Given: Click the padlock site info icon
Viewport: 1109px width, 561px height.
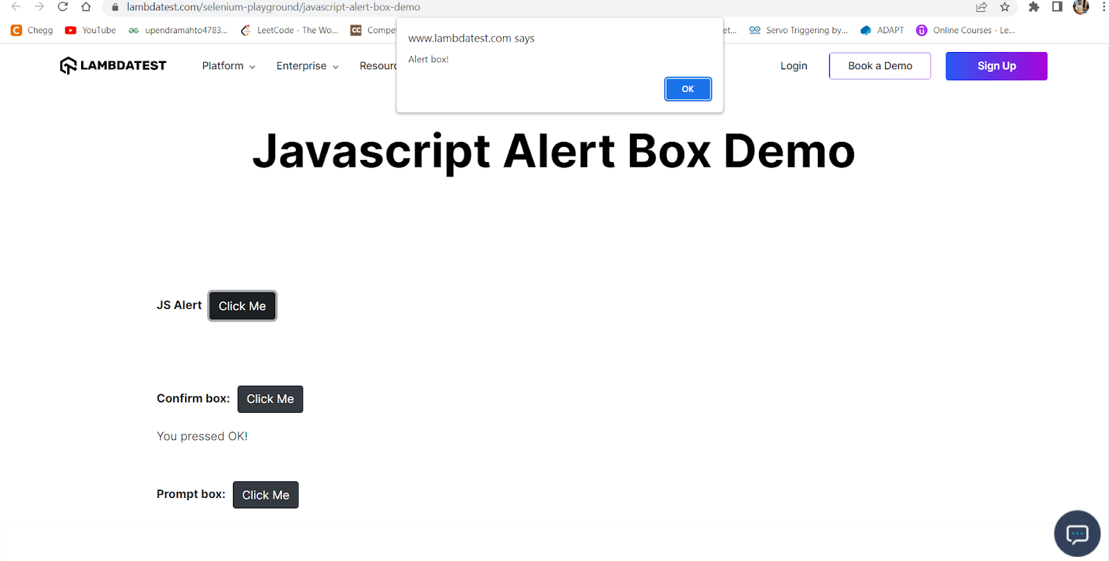Looking at the screenshot, I should (x=115, y=7).
